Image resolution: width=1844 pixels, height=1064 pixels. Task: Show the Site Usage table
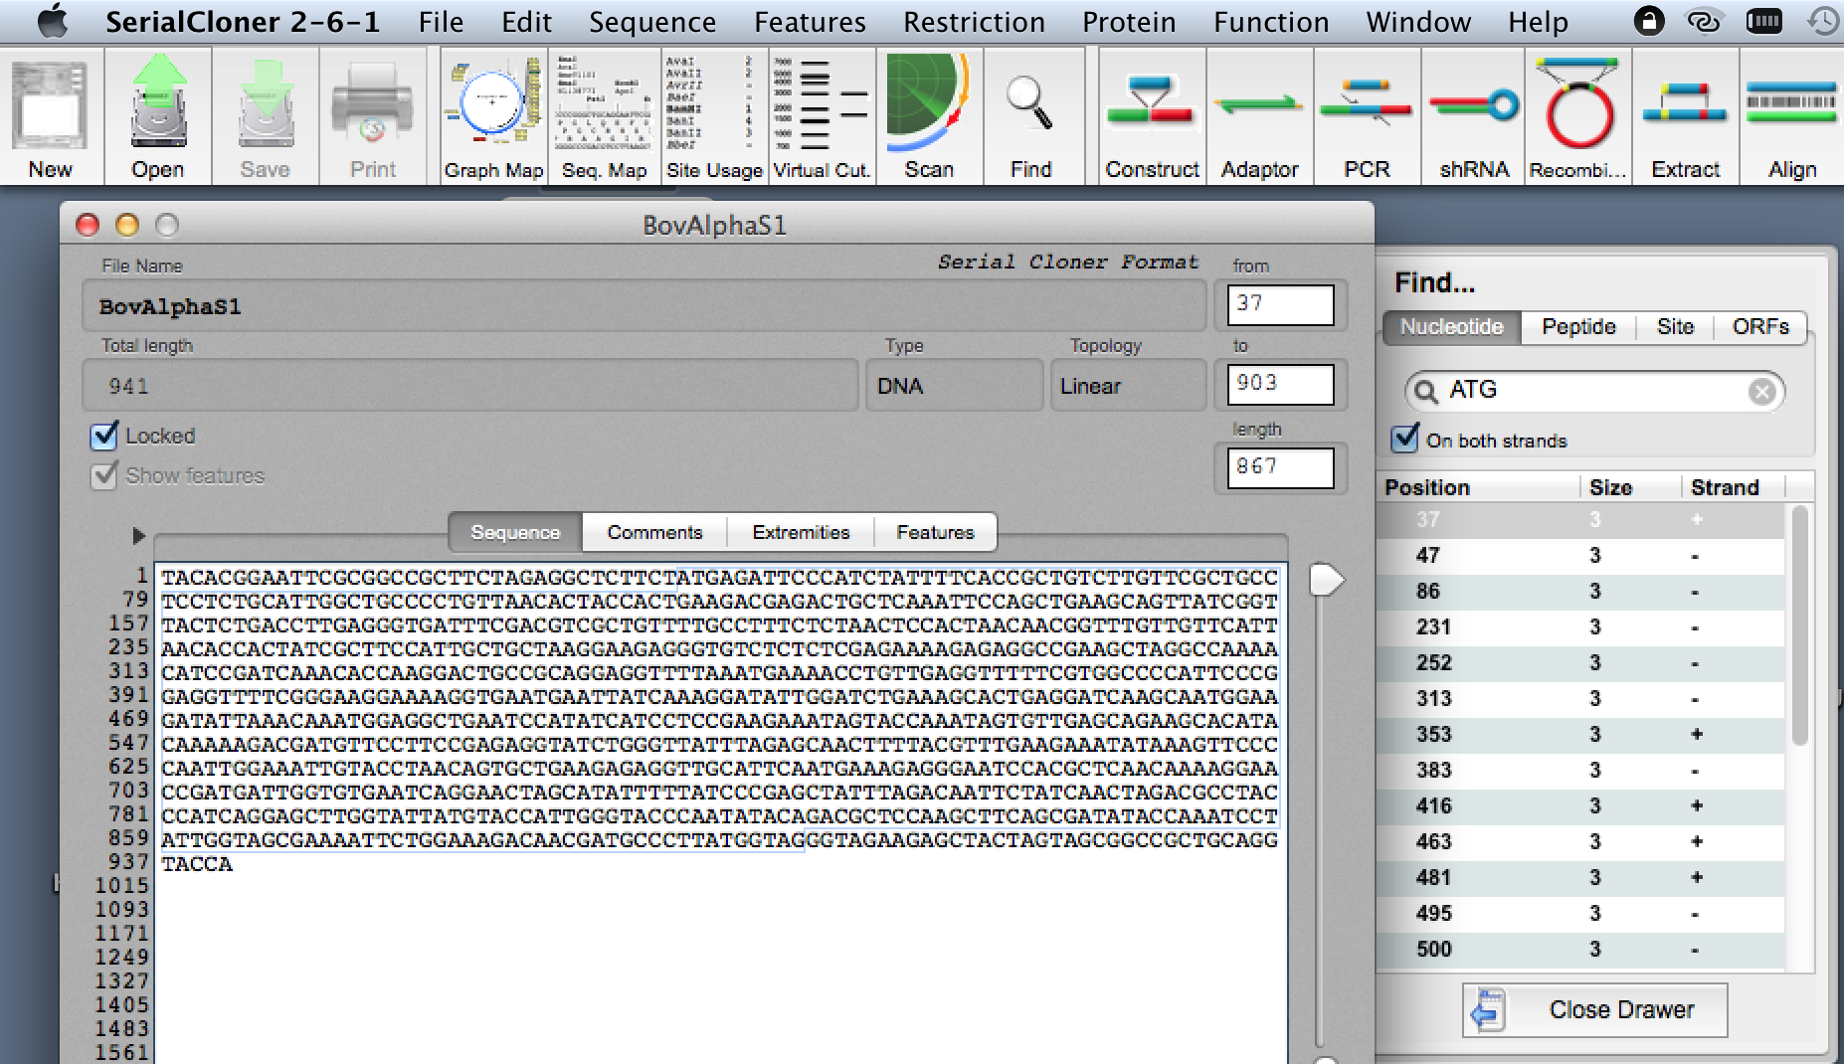[x=714, y=117]
